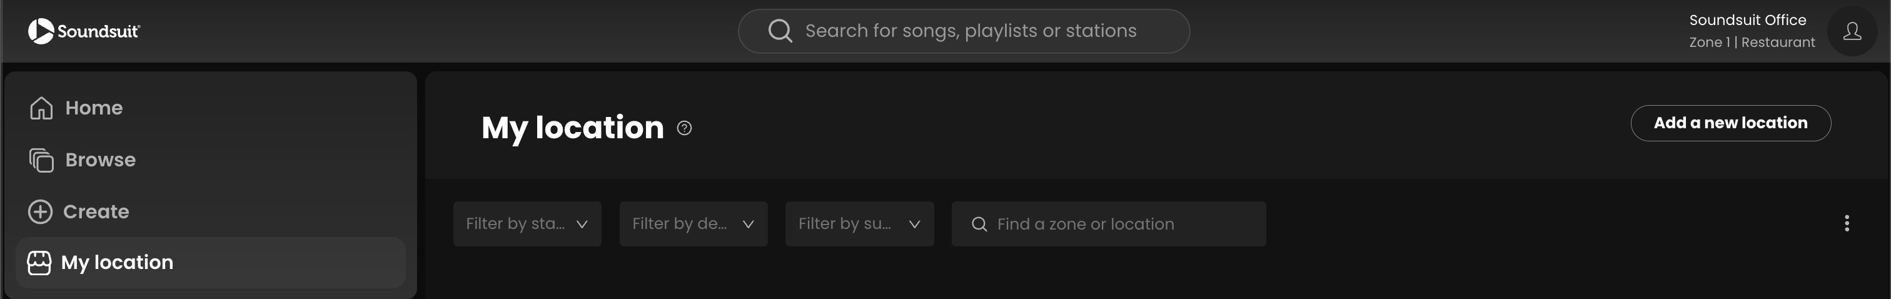Click the stacked squares Browse icon
1891x299 pixels.
click(41, 160)
